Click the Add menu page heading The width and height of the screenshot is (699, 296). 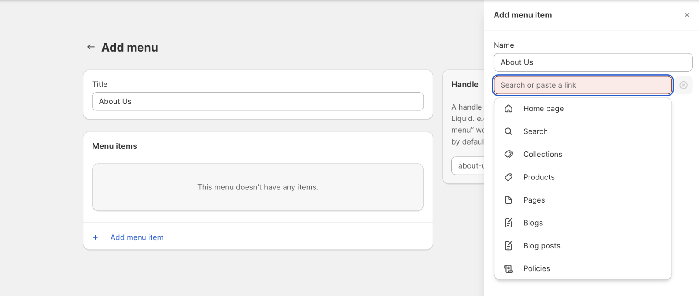pyautogui.click(x=130, y=47)
